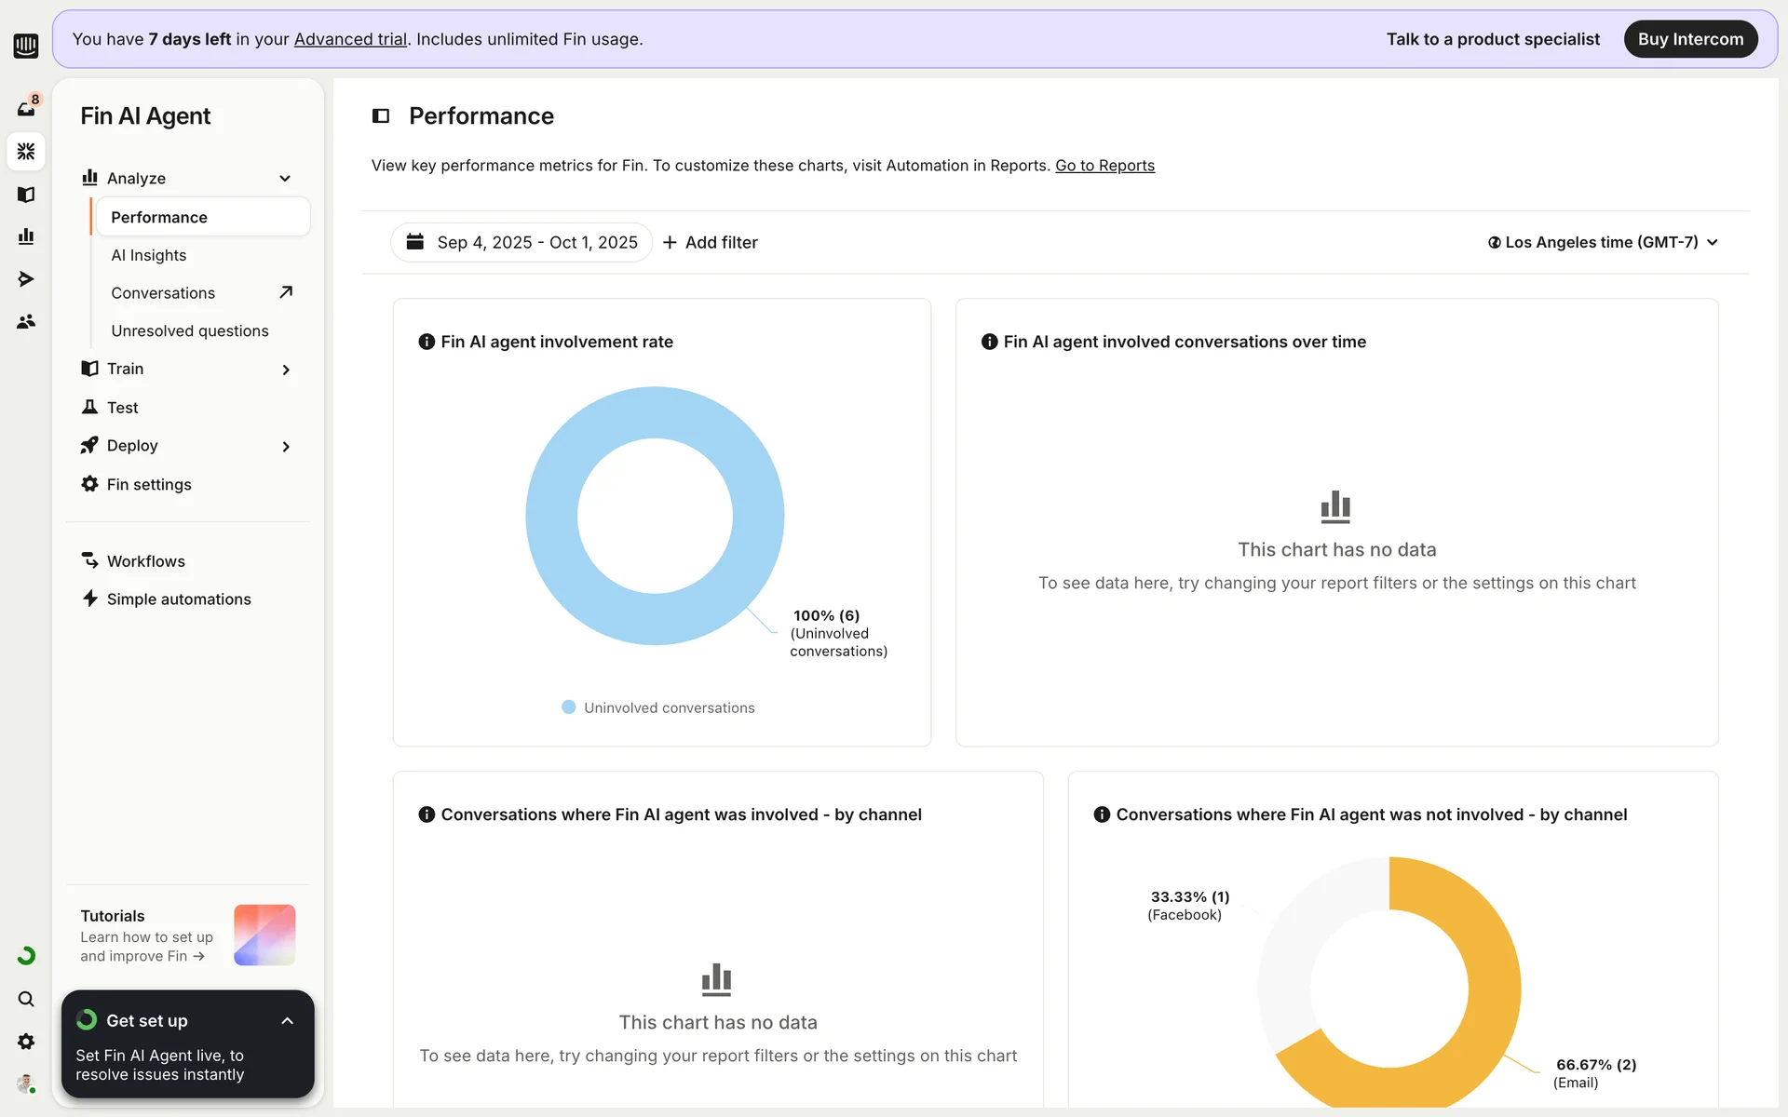1788x1117 pixels.
Task: Collapse the Analyze section chevron
Action: tap(285, 178)
